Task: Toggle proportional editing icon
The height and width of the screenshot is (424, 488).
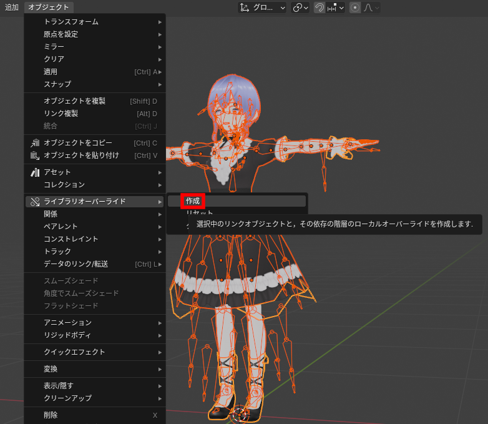Action: point(355,7)
